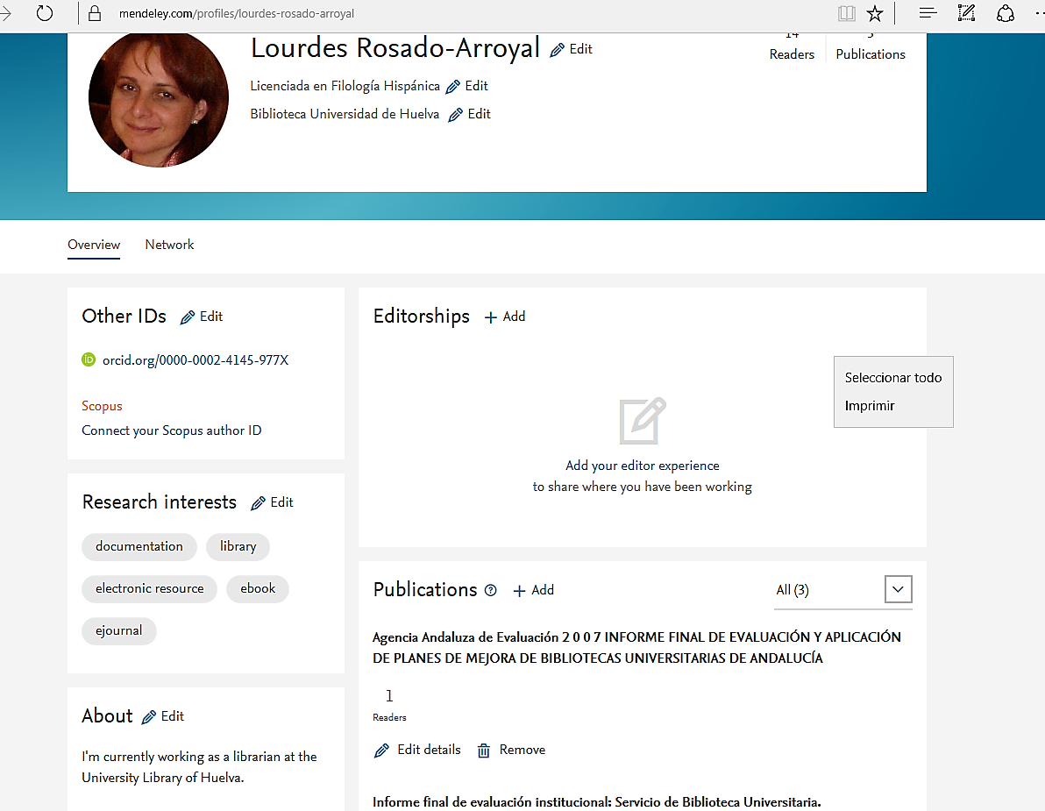Click the editor experience placeholder icon

[643, 421]
